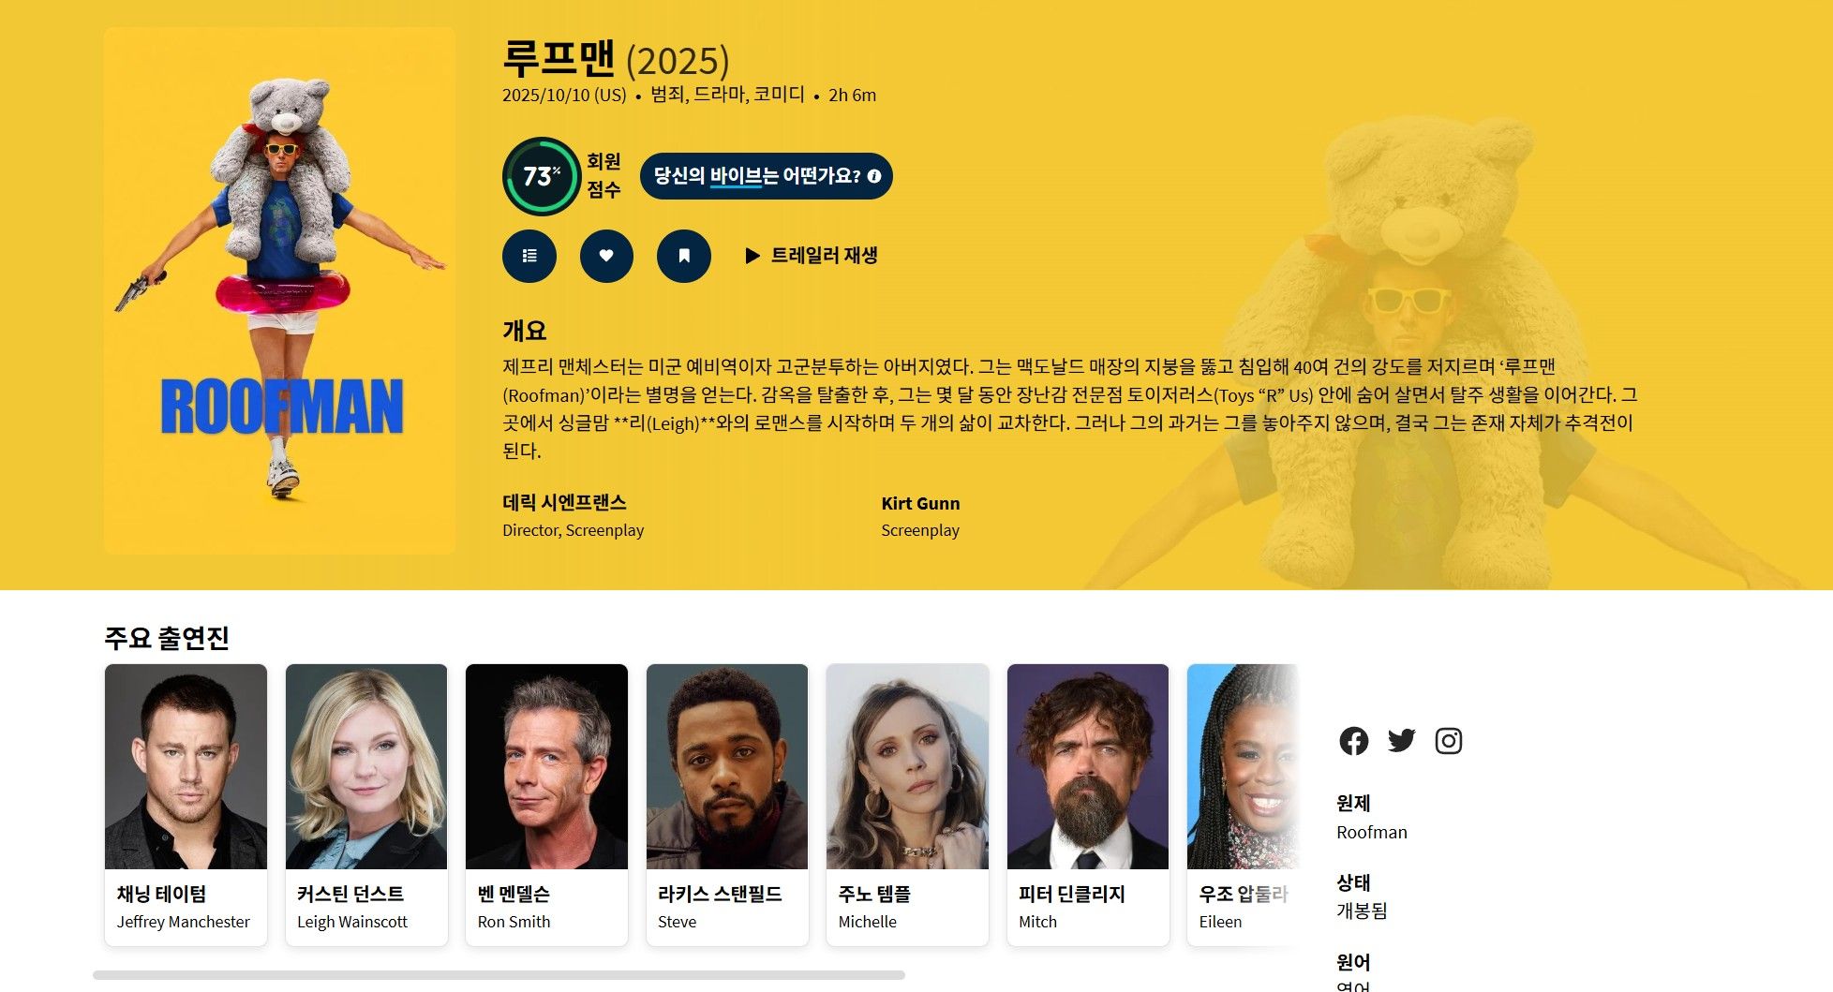
Task: Open 피터 딘클리지 cast card
Action: (1088, 805)
